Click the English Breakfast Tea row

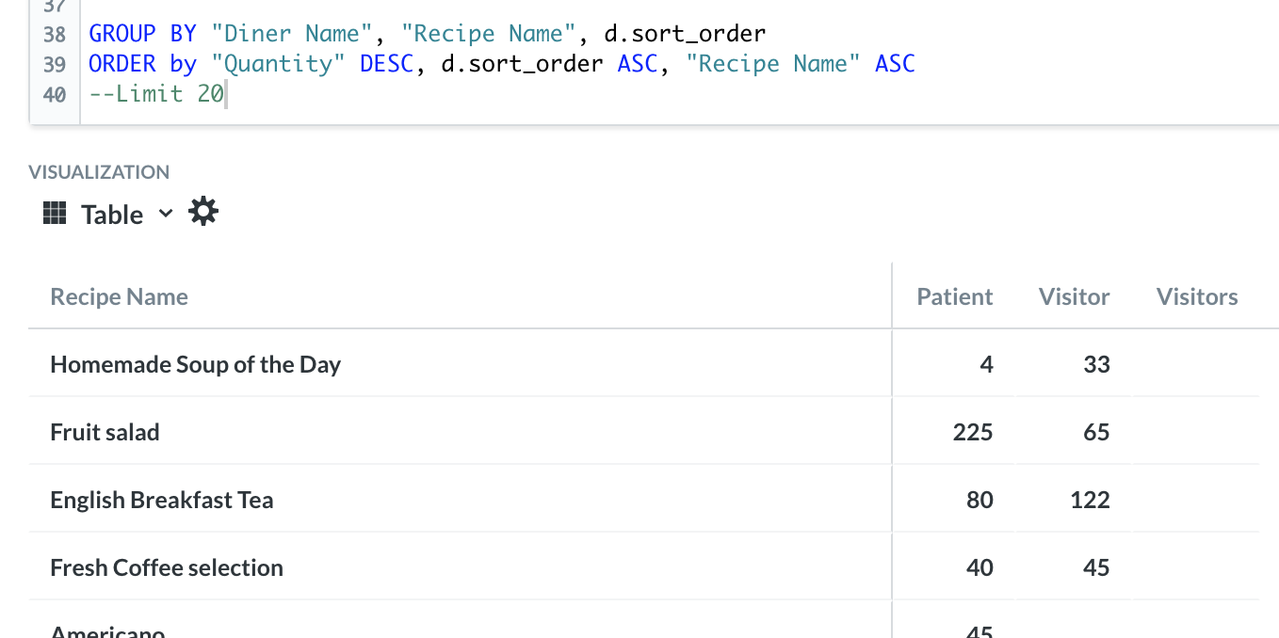[x=644, y=500]
